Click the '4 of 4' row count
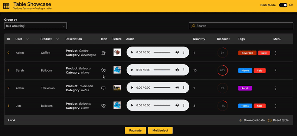 tap(11, 120)
